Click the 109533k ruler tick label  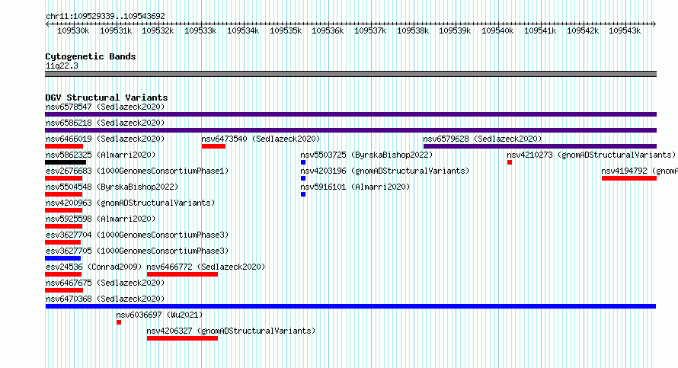point(200,30)
